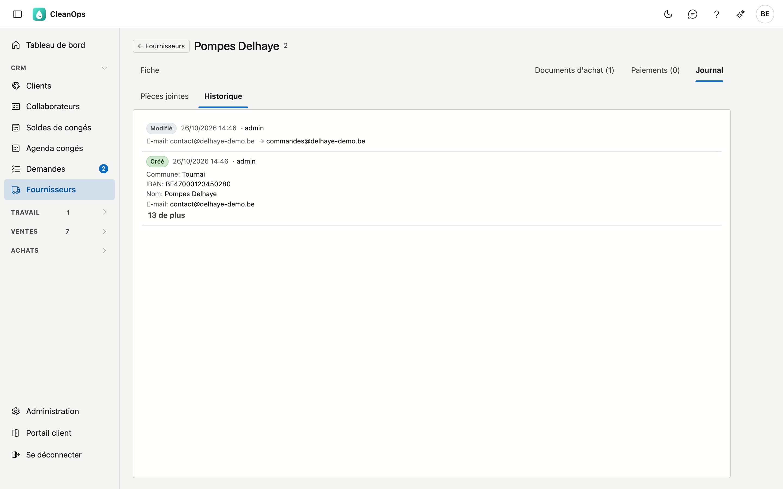Expand the TRAVAIL section

click(60, 212)
